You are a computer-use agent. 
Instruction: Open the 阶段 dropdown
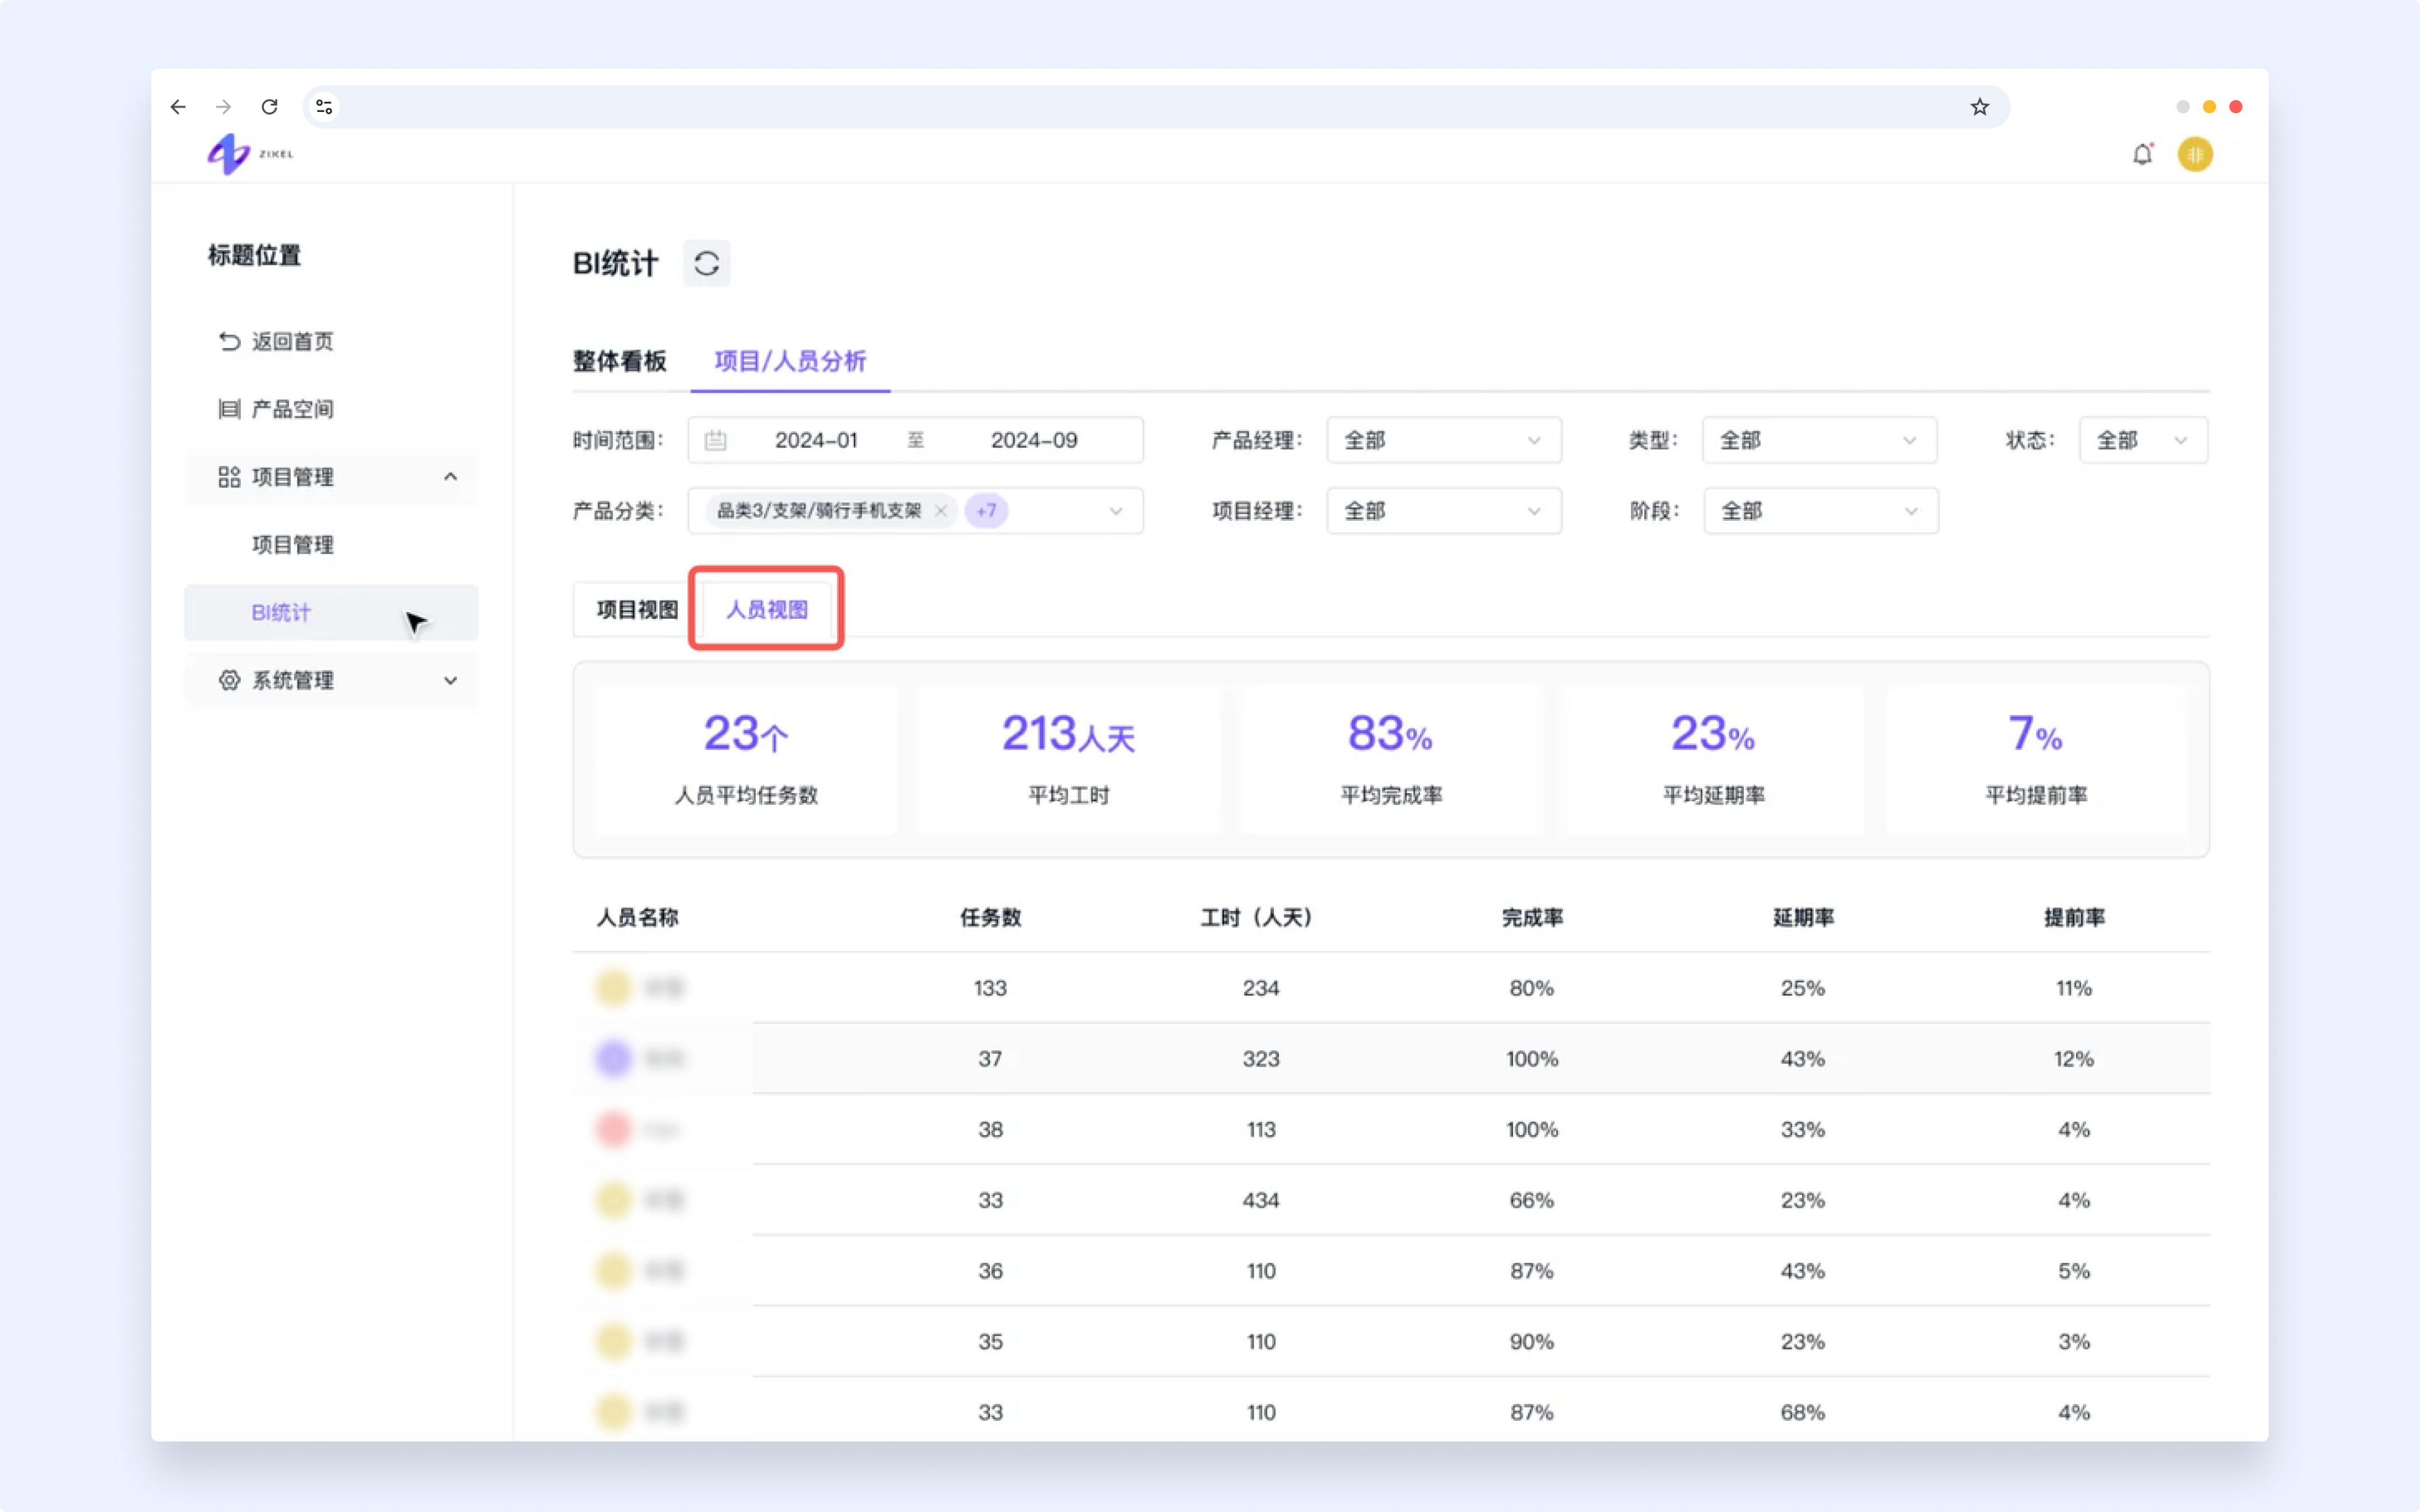[x=1820, y=511]
